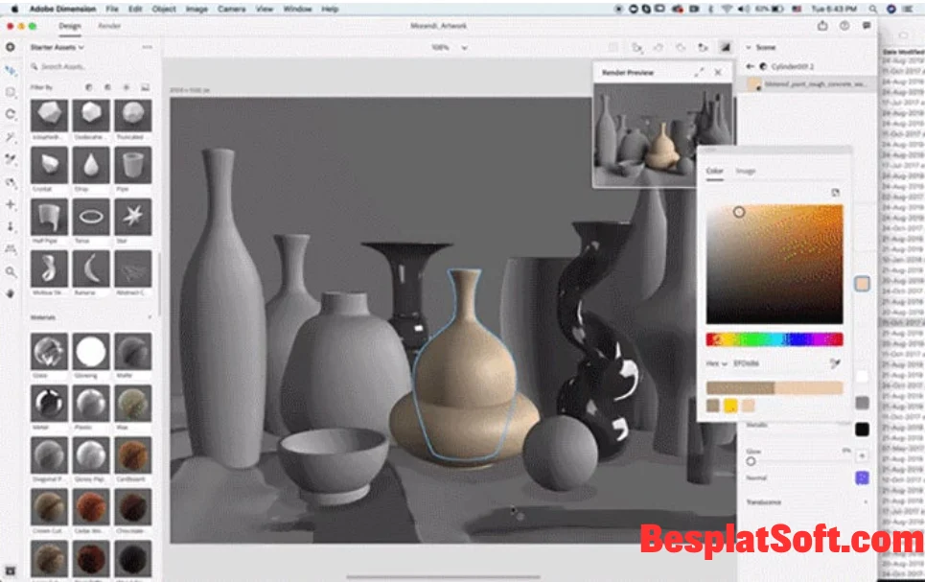Open Render Preview using the triangle icon
This screenshot has height=582, width=925.
coord(724,47)
